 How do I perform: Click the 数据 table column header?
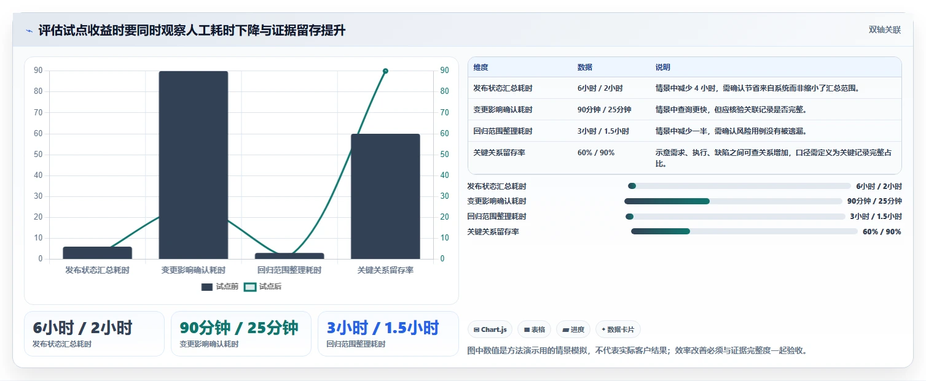585,67
